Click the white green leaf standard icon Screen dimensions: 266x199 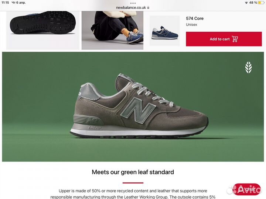point(248,67)
